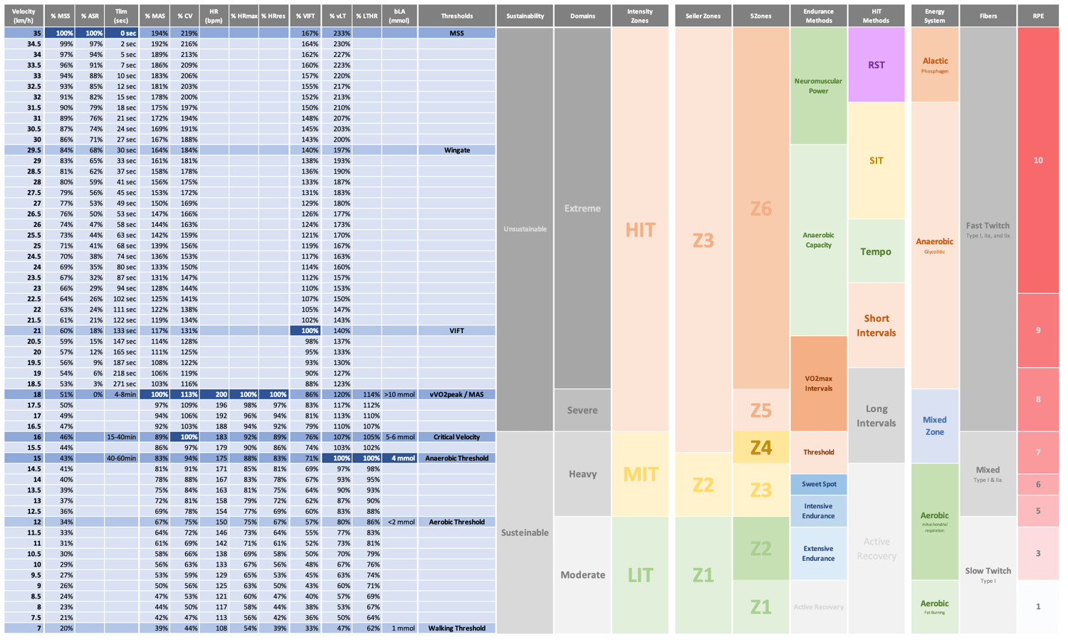This screenshot has width=1068, height=642.
Task: Click the orange VO2max Intervals block
Action: (818, 384)
